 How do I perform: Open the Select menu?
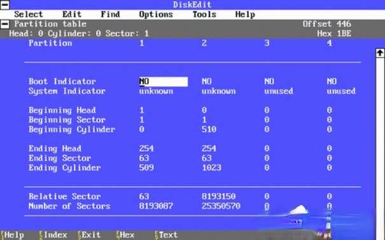point(29,15)
